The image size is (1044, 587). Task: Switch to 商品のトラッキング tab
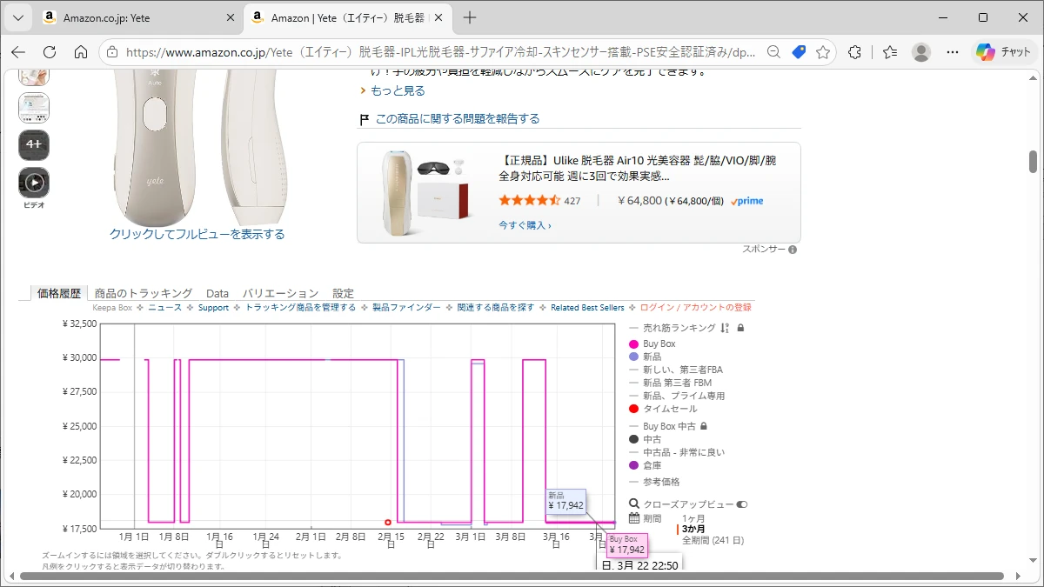[144, 293]
